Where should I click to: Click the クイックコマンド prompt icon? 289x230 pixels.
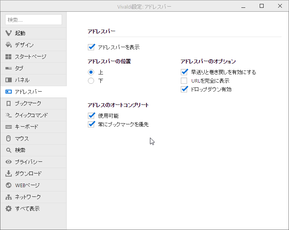tap(9, 115)
